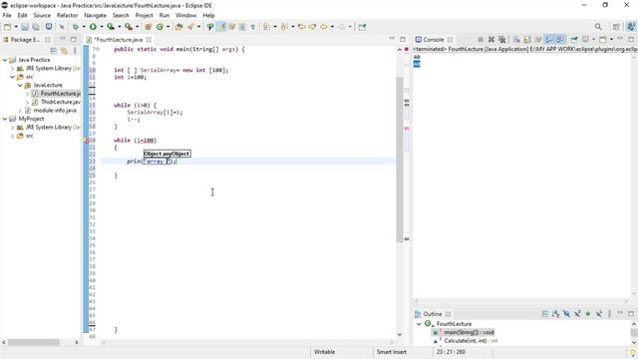Click the Terminate square in the Console toolbar
This screenshot has width=638, height=359.
480,40
